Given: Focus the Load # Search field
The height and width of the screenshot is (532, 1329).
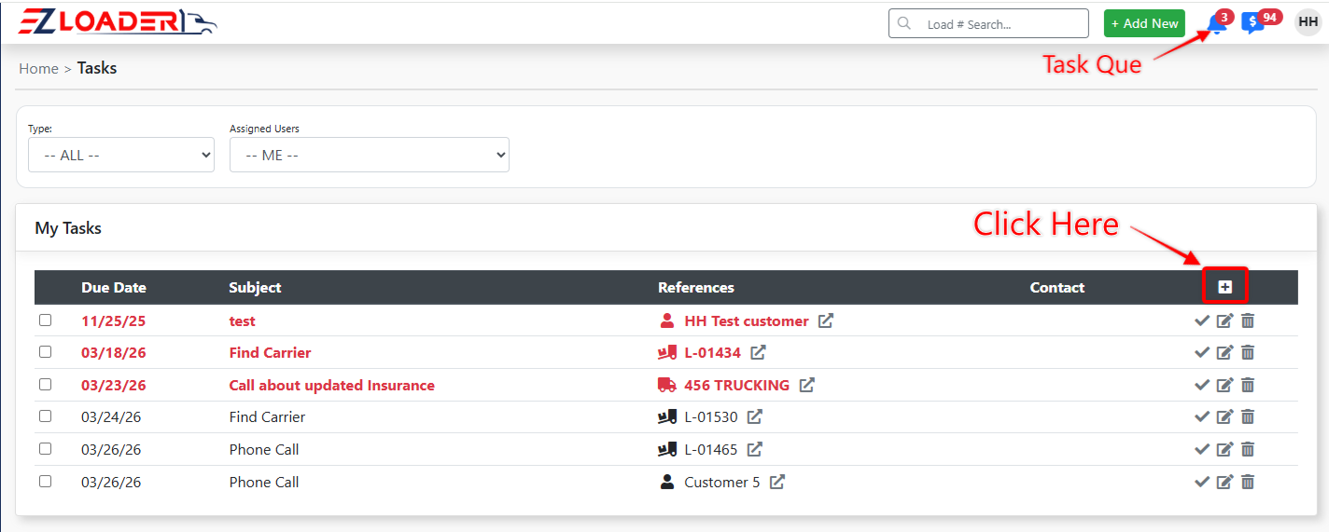Looking at the screenshot, I should click(988, 23).
